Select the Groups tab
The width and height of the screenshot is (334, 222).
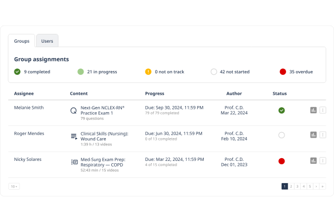22,41
